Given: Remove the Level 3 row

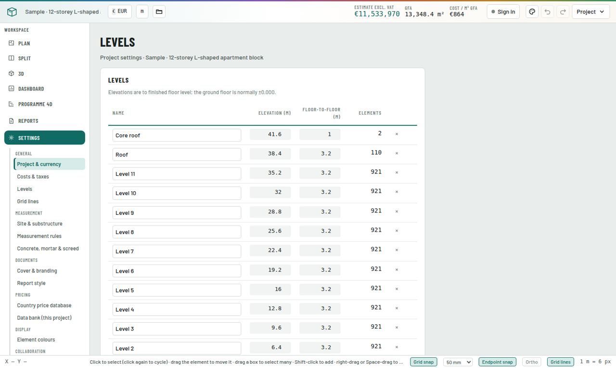Looking at the screenshot, I should [397, 328].
